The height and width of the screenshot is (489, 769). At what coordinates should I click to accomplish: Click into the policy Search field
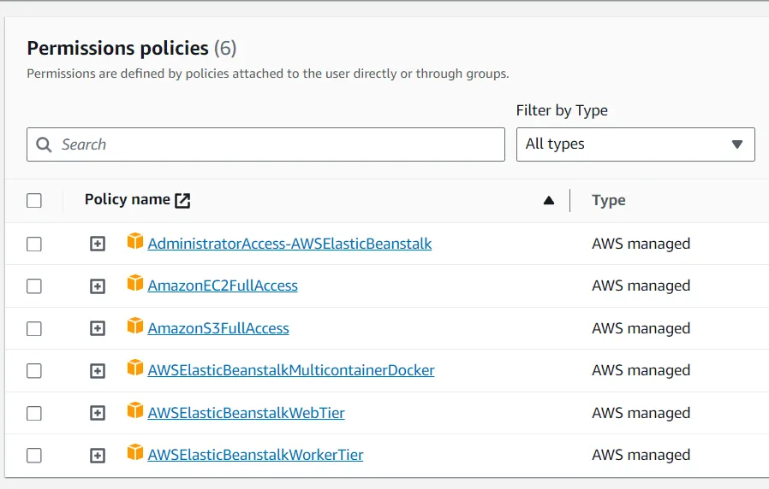(274, 144)
